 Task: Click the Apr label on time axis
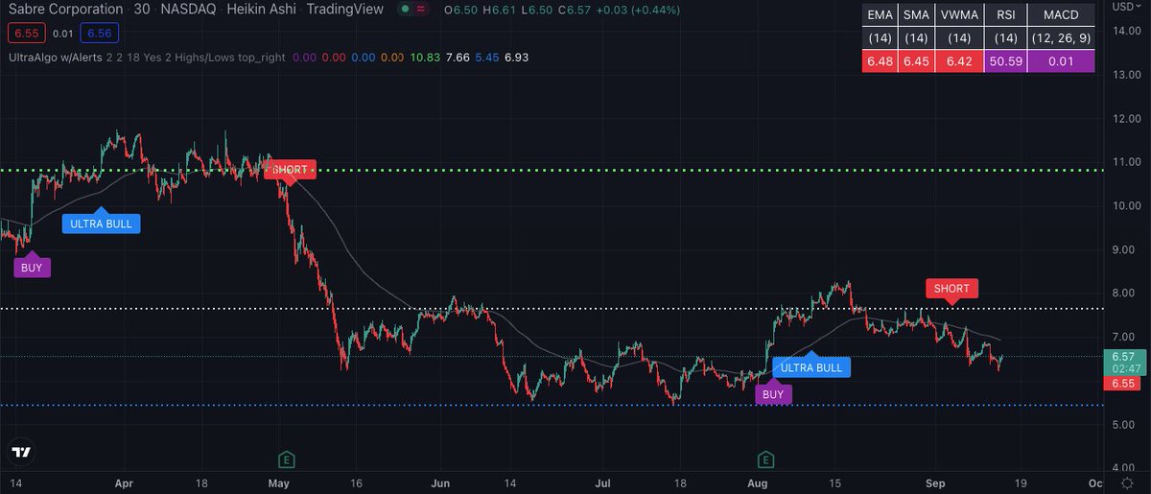coord(123,485)
